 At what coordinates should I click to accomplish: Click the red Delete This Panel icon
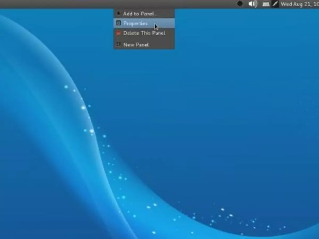(119, 33)
